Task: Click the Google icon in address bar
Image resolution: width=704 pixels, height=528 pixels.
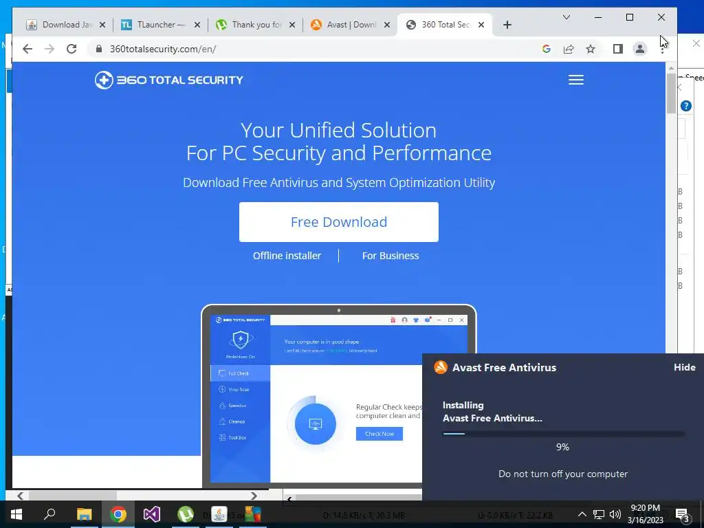Action: coord(547,49)
